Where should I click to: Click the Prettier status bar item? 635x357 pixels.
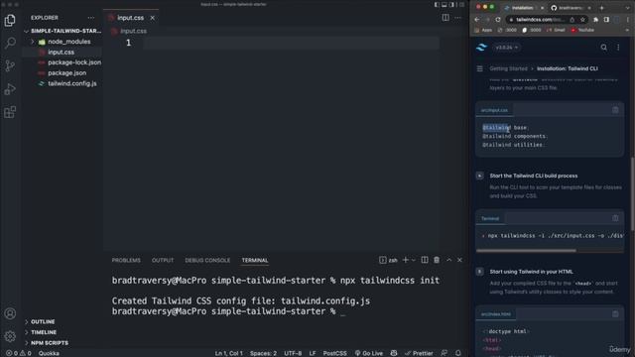click(419, 353)
